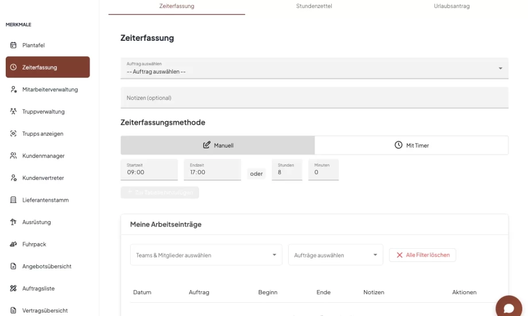Click the Zeiterfassung clock icon in sidebar
This screenshot has width=528, height=316.
[x=13, y=67]
